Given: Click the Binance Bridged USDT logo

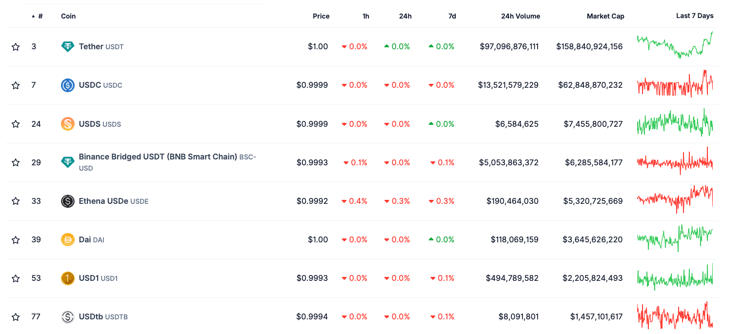Looking at the screenshot, I should [68, 162].
